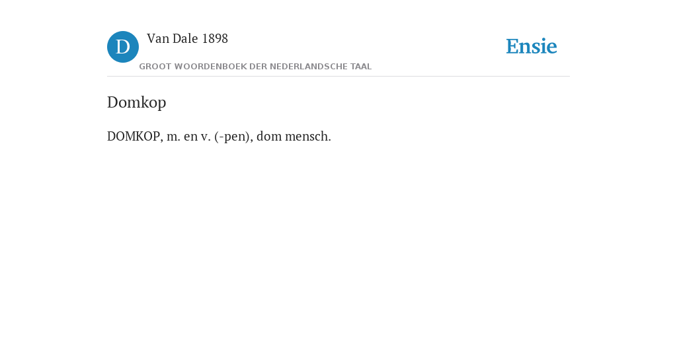Image resolution: width=677 pixels, height=338 pixels.
Task: Select the Domkop heading
Action: coord(136,102)
